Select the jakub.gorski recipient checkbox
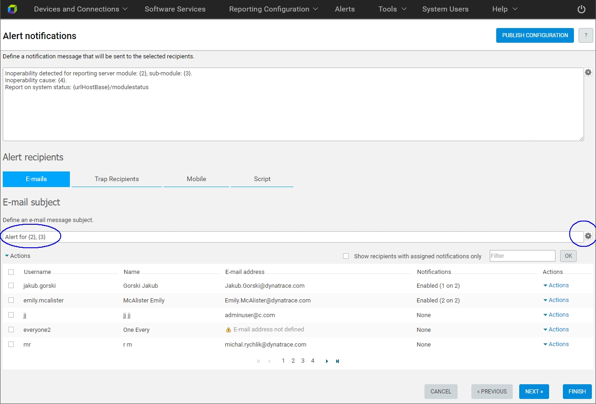Image resolution: width=596 pixels, height=404 pixels. pos(11,285)
